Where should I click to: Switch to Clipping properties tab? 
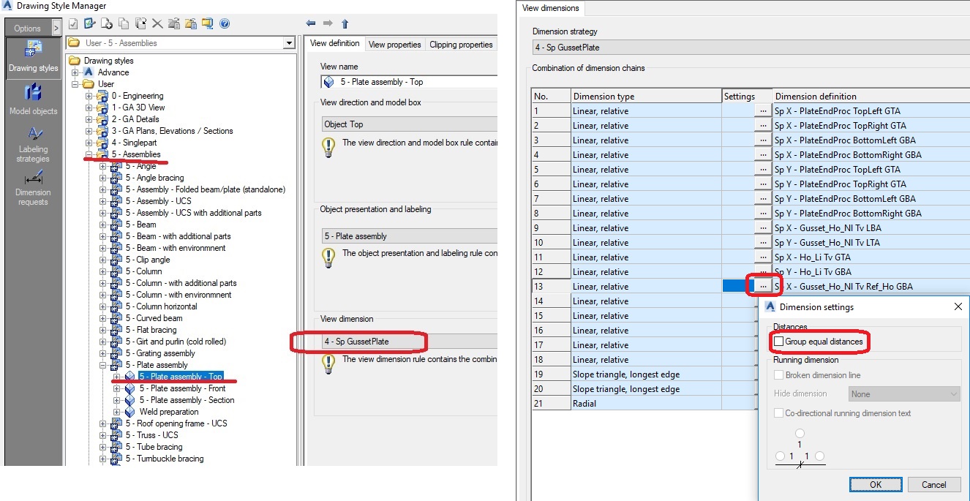pos(461,45)
